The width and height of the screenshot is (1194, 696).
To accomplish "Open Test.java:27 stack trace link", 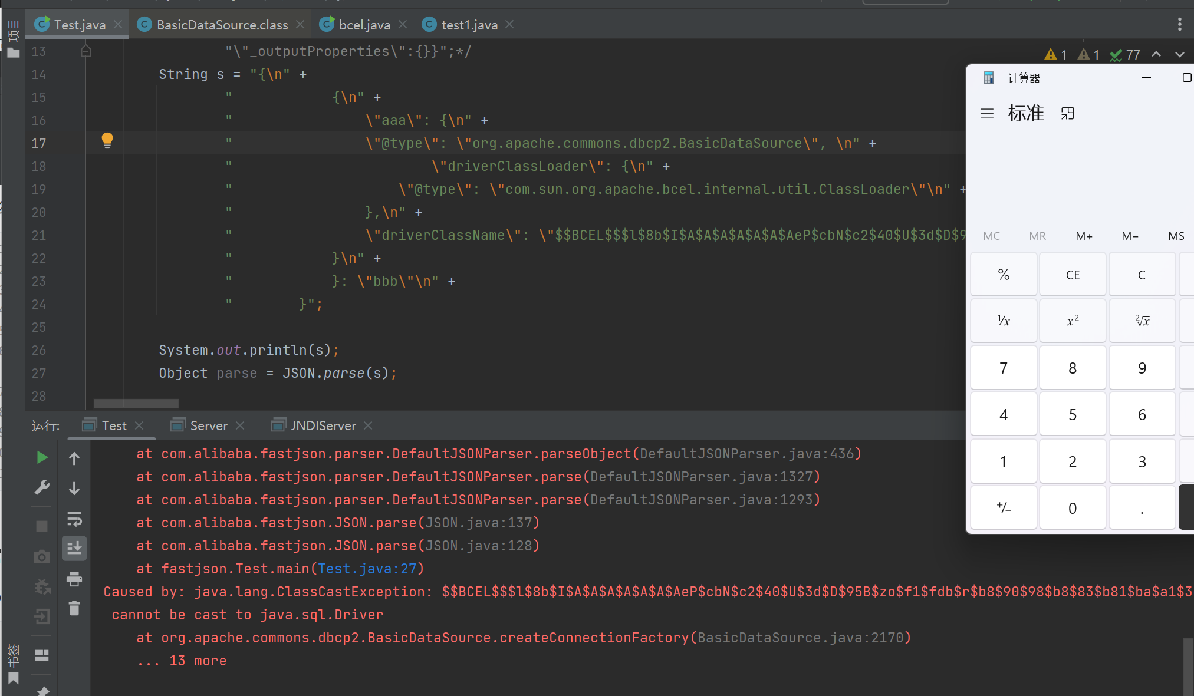I will pyautogui.click(x=367, y=569).
